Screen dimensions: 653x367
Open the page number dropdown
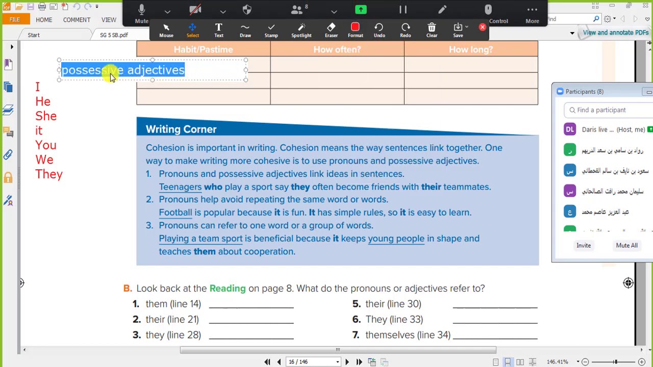click(x=337, y=362)
